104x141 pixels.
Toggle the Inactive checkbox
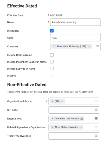click(x=52, y=75)
